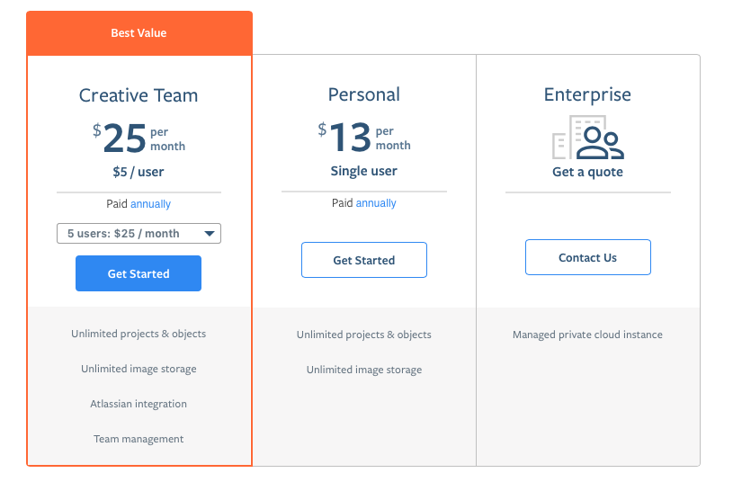Select the Enterprise plan heading

(x=587, y=94)
